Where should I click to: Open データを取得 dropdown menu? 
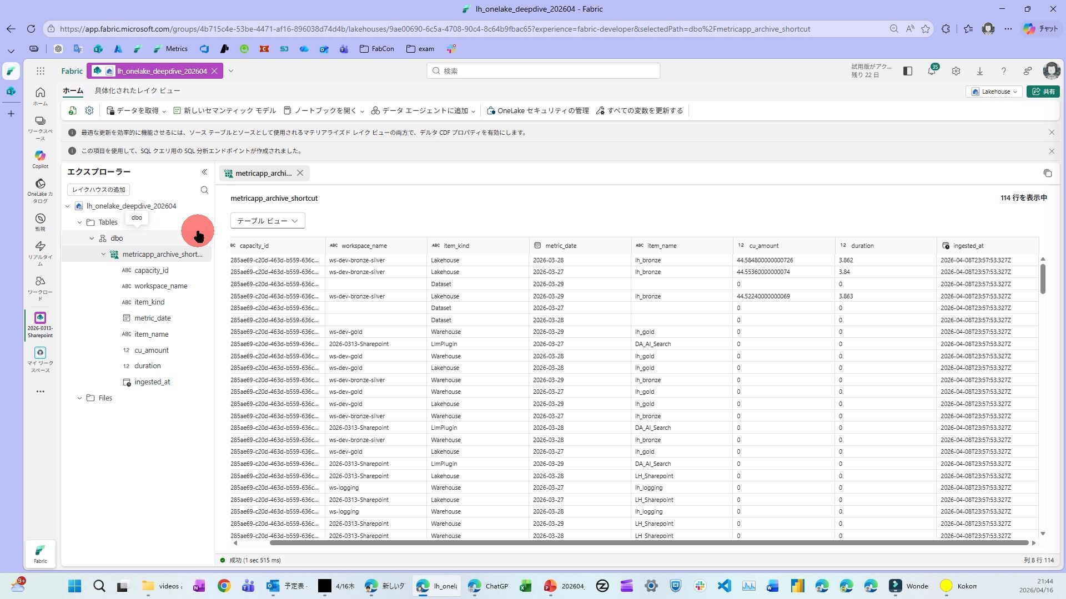(137, 111)
